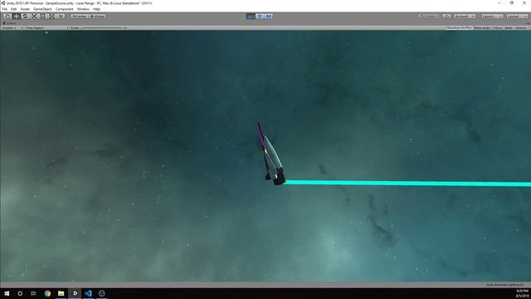Open the File menu
The height and width of the screenshot is (299, 531).
click(5, 9)
